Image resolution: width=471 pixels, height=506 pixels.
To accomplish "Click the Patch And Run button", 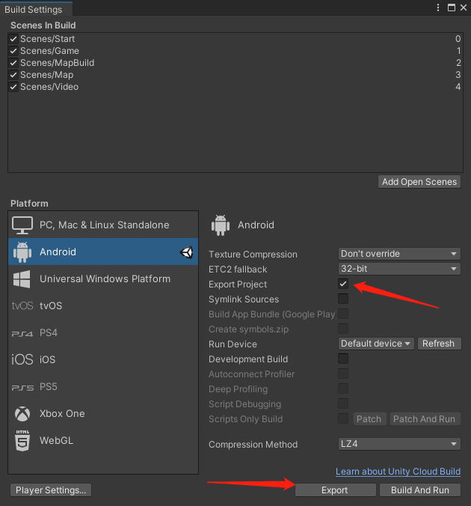I will (x=425, y=419).
